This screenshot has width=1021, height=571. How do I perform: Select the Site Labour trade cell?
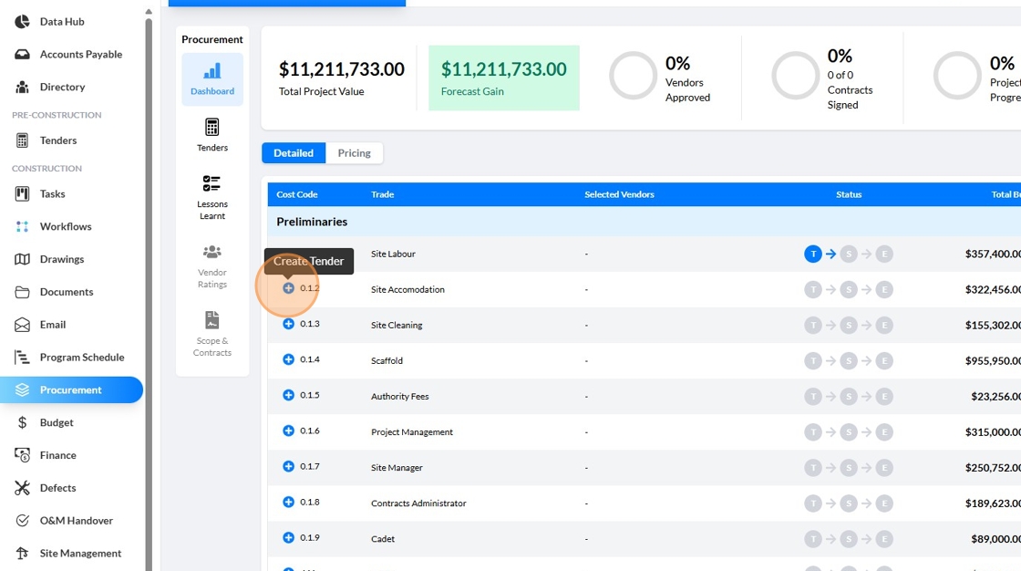pyautogui.click(x=393, y=254)
